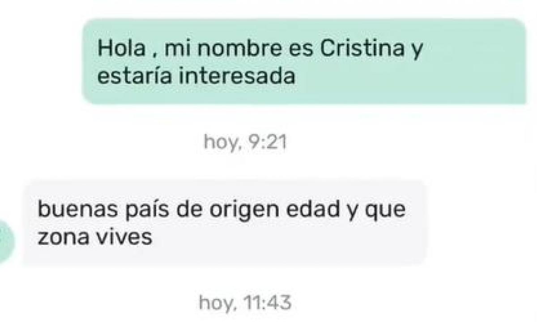Click the sender's green avatar circle
This screenshot has width=537, height=322.
point(6,242)
